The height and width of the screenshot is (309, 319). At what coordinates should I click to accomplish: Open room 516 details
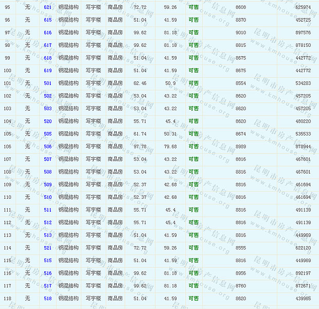(48, 273)
